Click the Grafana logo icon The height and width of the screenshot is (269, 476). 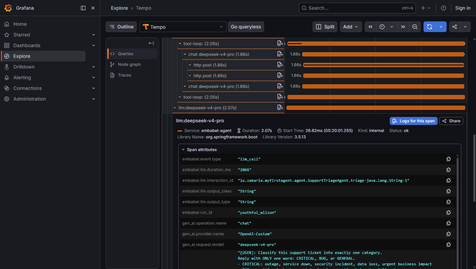(x=8, y=8)
